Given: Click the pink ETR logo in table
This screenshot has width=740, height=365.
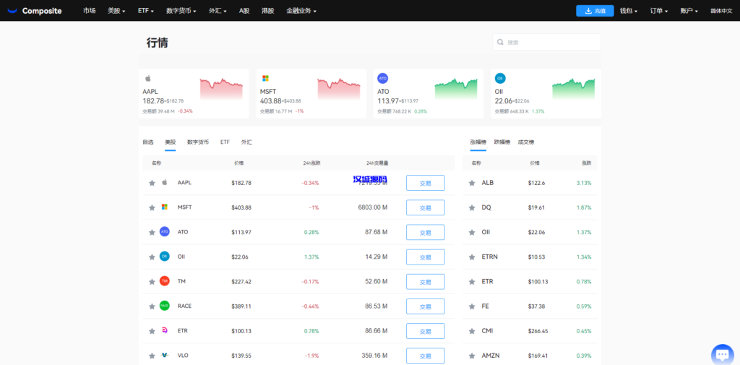Looking at the screenshot, I should [165, 330].
